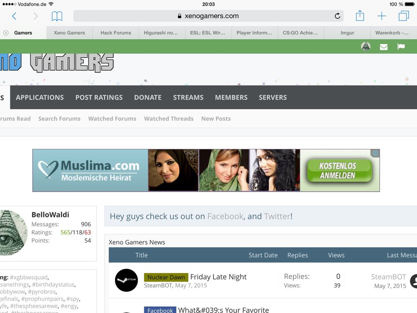Click the Nuclear Dawn thread prefix
This screenshot has width=417, height=313.
point(166,277)
